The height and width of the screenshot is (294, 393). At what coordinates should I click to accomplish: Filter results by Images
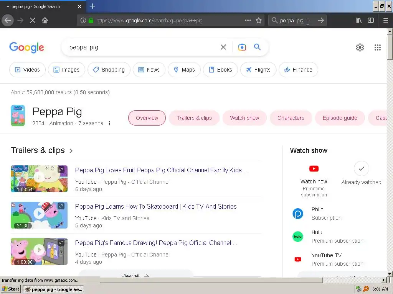[66, 70]
